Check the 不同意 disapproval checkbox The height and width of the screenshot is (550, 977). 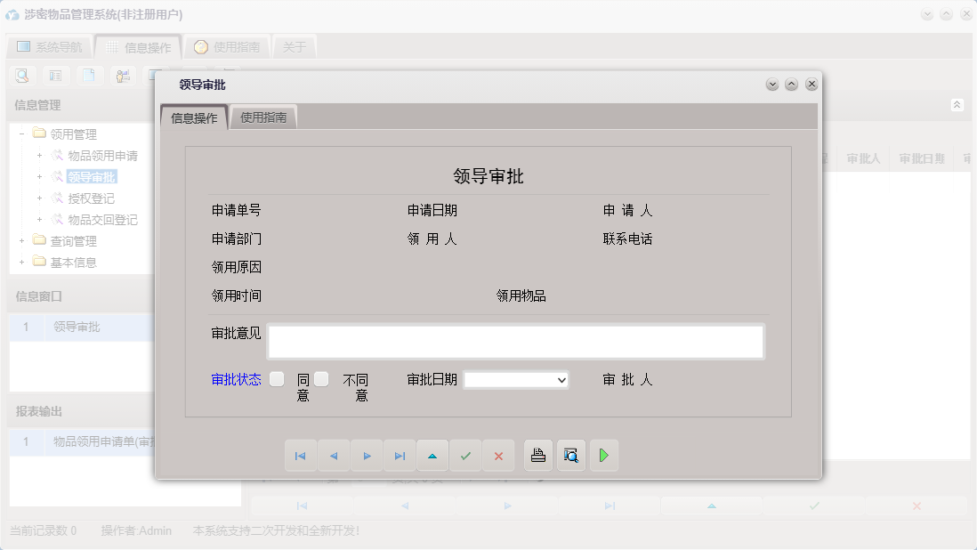(321, 377)
